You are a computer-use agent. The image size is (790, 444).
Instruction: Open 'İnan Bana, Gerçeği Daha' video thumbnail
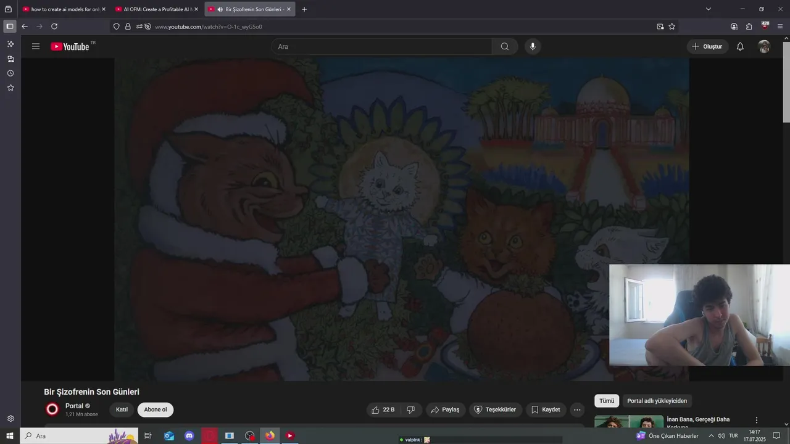point(629,421)
